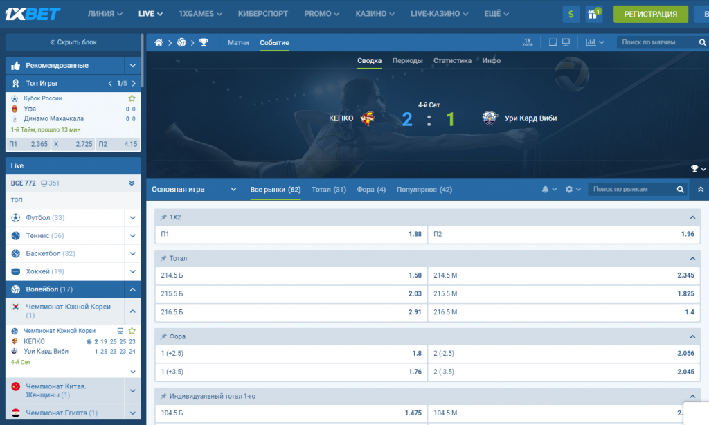
Task: Click the Поиск по матчам search field
Action: [656, 43]
